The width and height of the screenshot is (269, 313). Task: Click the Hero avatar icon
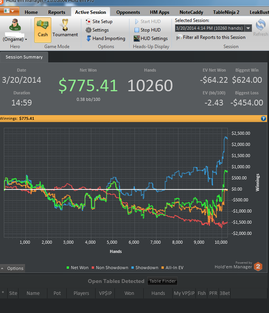pyautogui.click(x=15, y=25)
